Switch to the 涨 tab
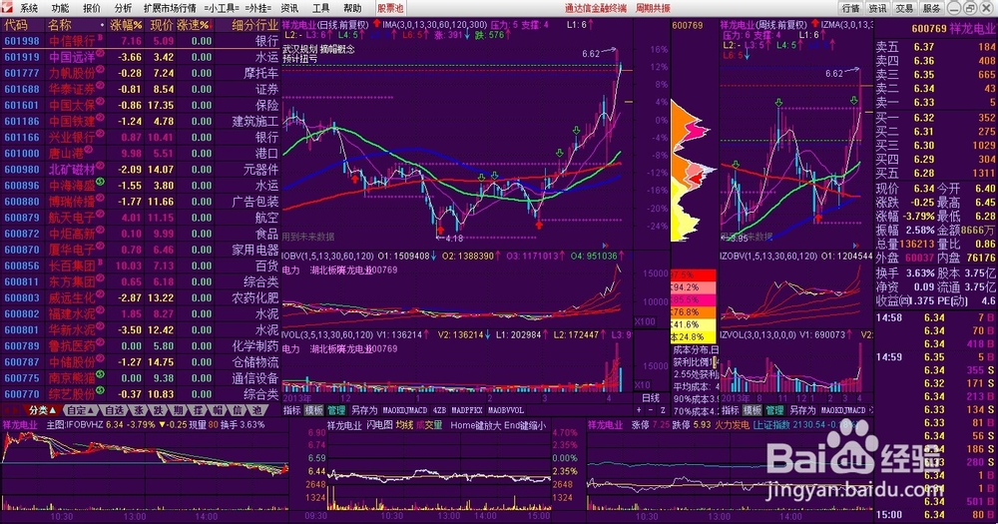This screenshot has width=998, height=524. (x=139, y=410)
